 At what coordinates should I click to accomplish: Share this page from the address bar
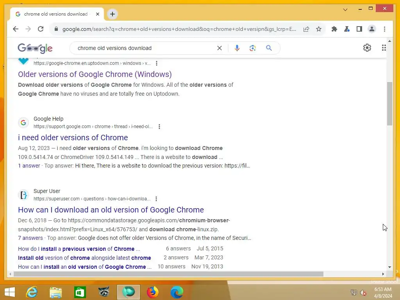point(306,29)
